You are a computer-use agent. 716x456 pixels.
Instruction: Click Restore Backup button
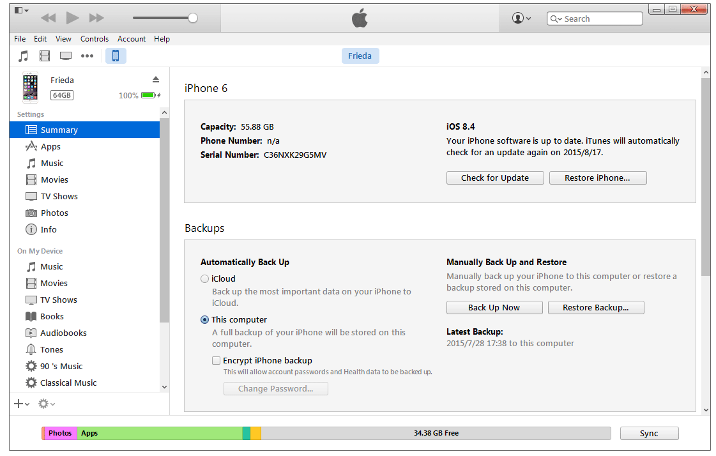(x=596, y=308)
